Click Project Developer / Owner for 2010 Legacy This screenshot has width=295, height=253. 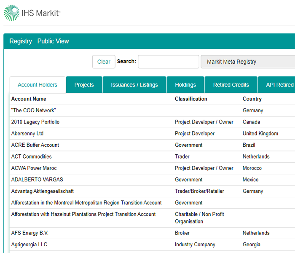coord(204,122)
